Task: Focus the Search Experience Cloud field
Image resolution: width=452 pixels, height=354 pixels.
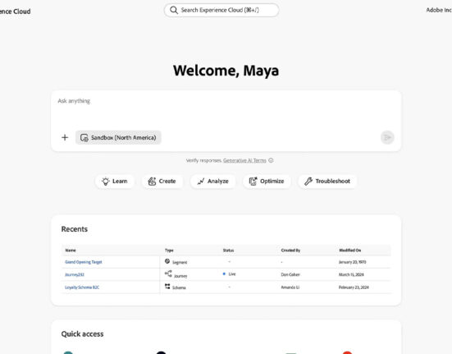Action: point(221,10)
